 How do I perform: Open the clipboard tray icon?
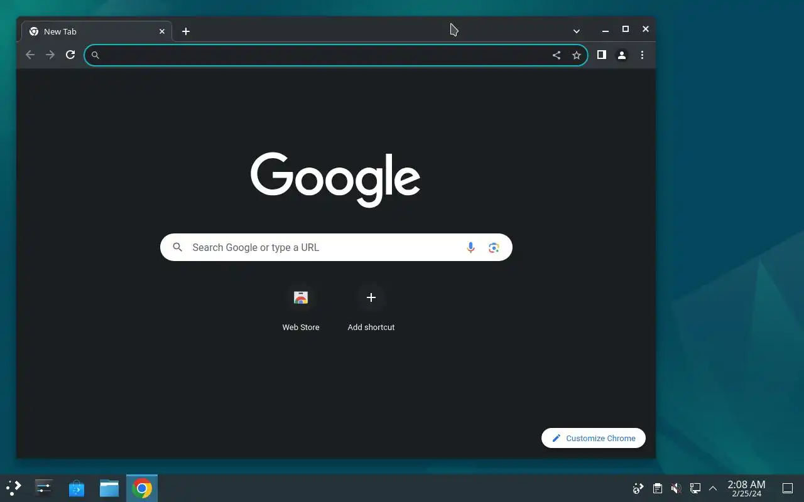click(657, 488)
